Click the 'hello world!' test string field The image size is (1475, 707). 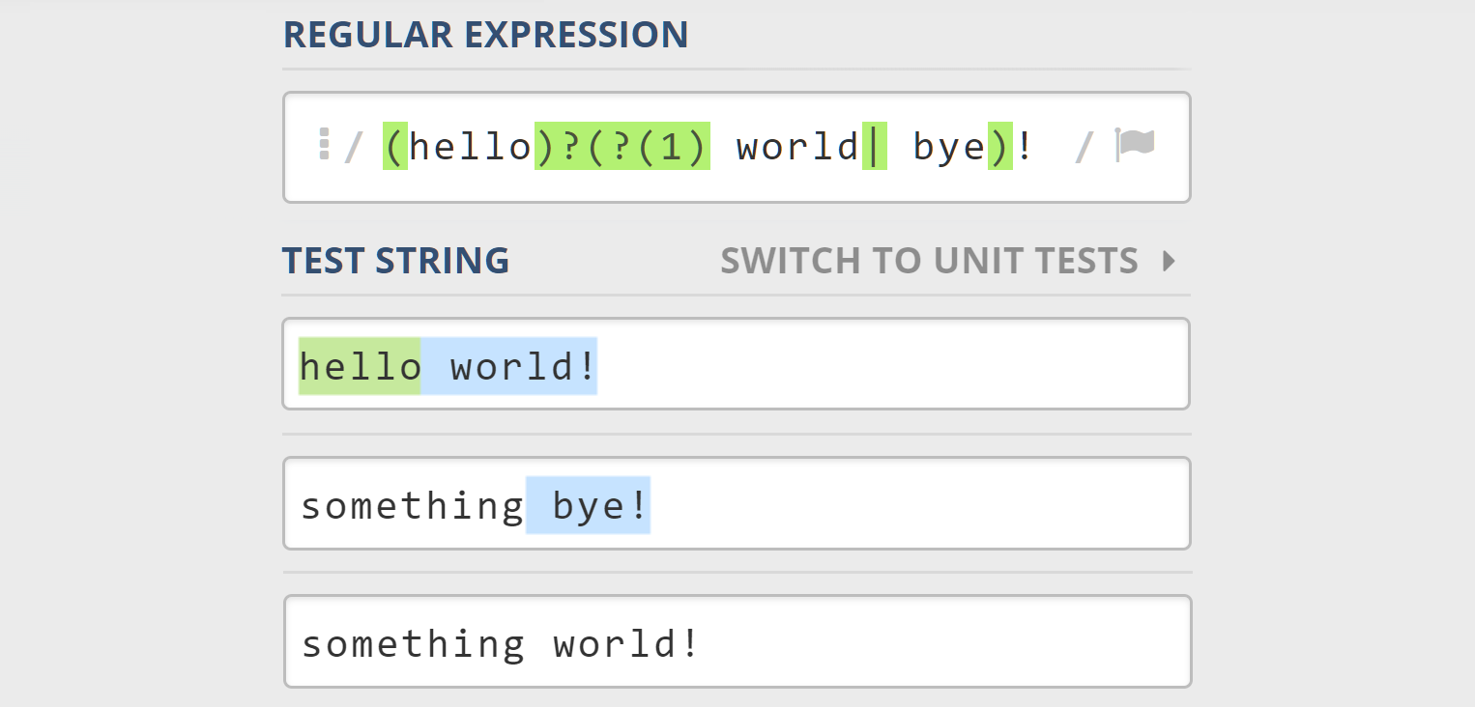[870, 364]
